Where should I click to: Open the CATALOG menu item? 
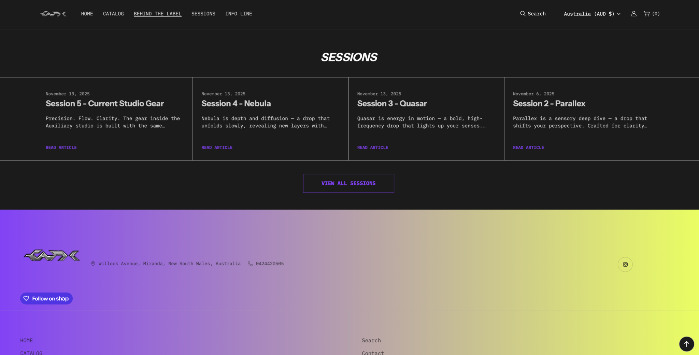(113, 14)
